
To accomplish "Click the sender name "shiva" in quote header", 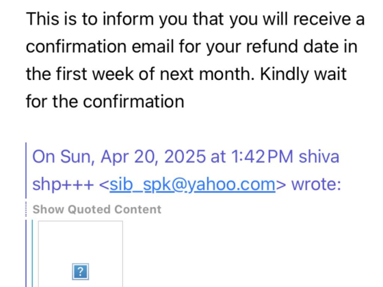I will pos(319,156).
